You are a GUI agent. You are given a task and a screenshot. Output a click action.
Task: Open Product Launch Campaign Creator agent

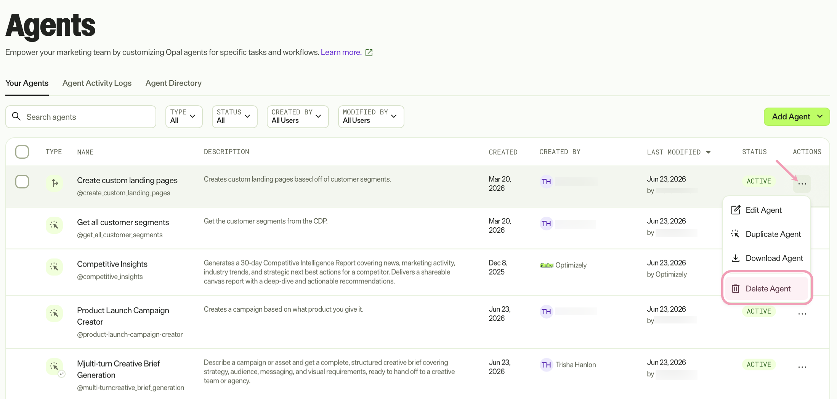click(x=123, y=316)
